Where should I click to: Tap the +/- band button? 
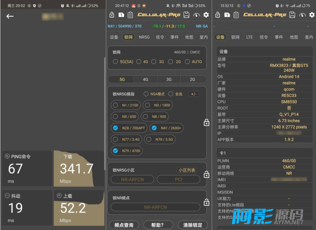pyautogui.click(x=194, y=94)
